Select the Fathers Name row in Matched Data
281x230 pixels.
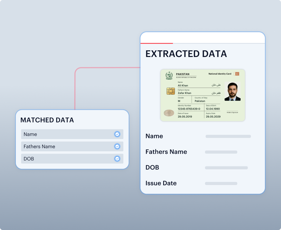(x=66, y=146)
